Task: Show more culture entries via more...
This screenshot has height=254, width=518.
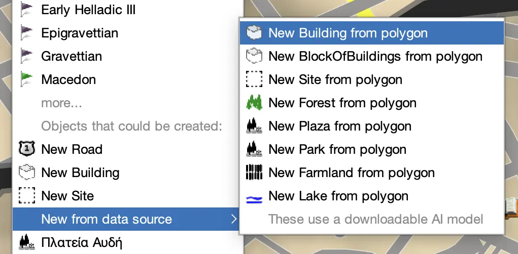Action: (x=61, y=103)
